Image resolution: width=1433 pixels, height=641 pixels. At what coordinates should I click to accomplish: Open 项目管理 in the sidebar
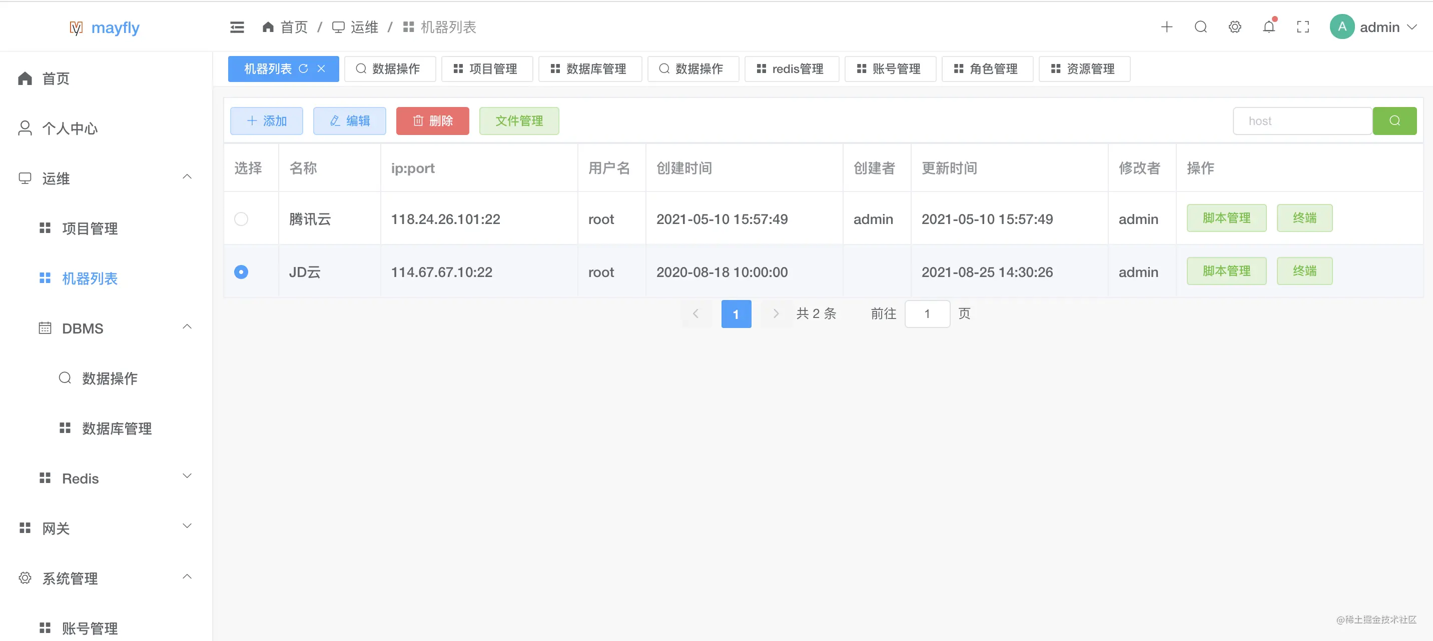(106, 228)
